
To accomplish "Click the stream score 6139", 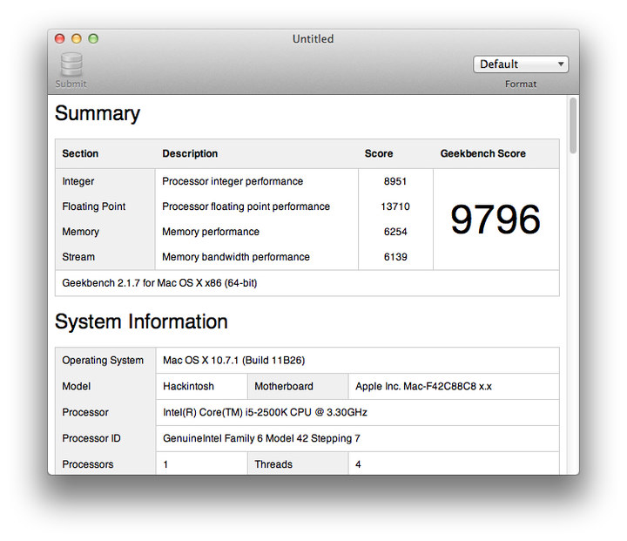I will pos(395,257).
